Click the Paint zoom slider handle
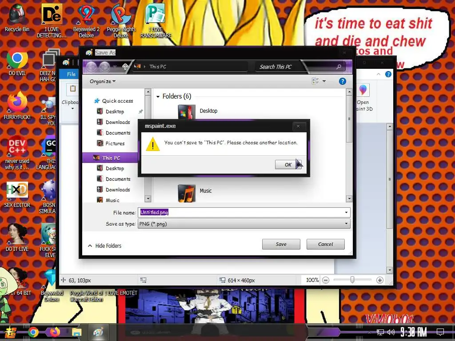 pos(352,280)
